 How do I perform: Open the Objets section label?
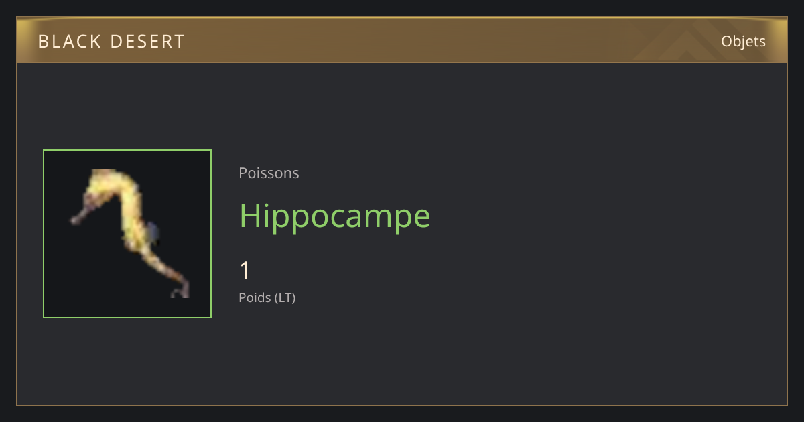[x=743, y=42]
